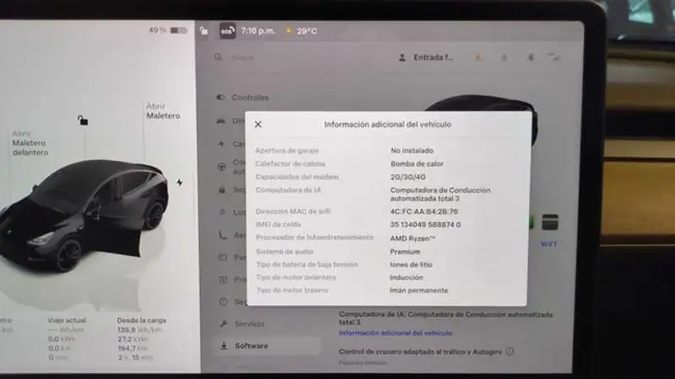Tap the Imán permanente value

click(418, 291)
